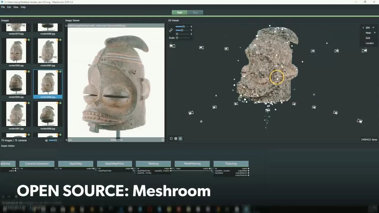This screenshot has width=379, height=213.
Task: Select thumbnail render0082.jpg
Action: (x=16, y=52)
